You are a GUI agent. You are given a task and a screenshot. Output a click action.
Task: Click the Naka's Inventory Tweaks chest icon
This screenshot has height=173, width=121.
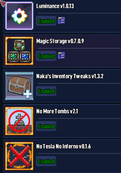[19, 86]
